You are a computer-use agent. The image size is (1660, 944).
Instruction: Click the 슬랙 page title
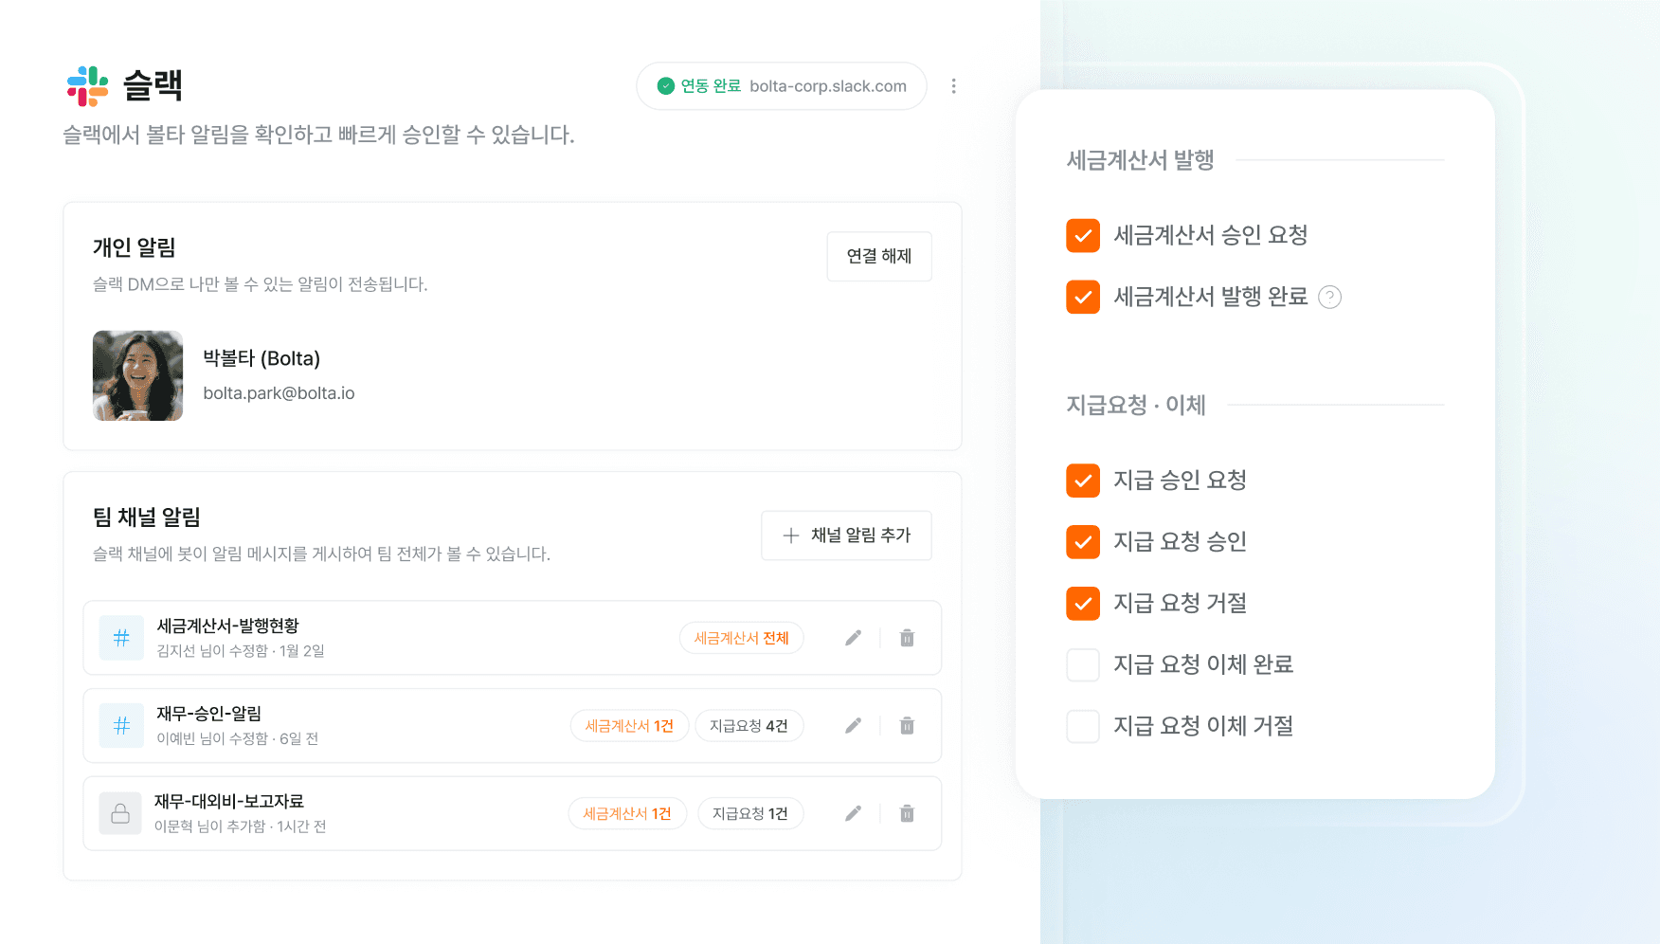point(153,86)
